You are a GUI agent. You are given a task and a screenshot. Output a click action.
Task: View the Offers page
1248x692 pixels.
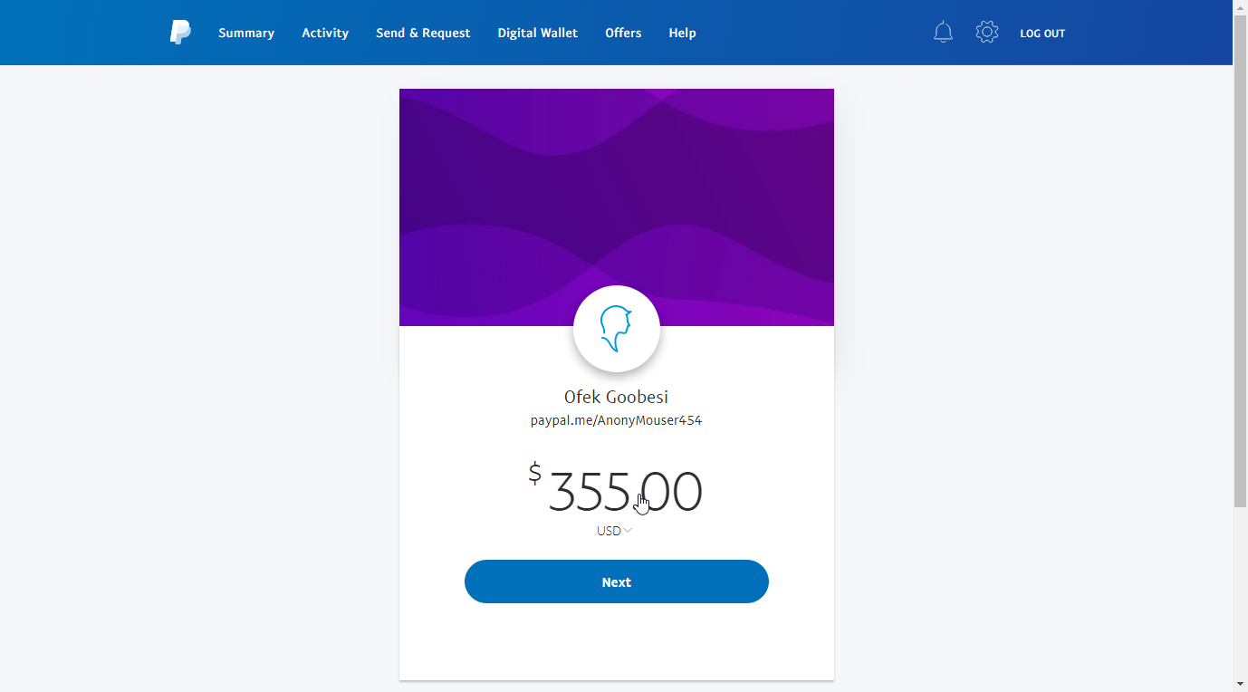623,33
